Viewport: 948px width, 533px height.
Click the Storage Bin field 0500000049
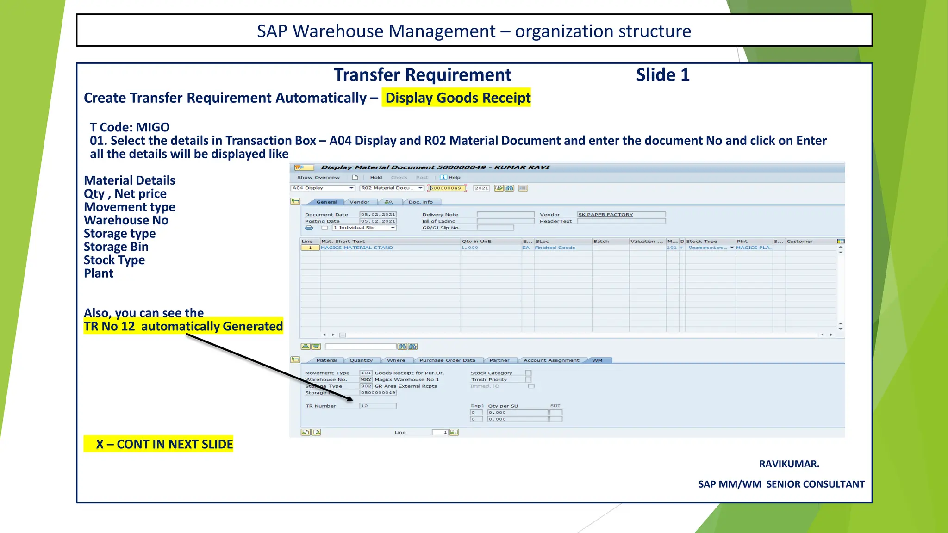tap(378, 393)
